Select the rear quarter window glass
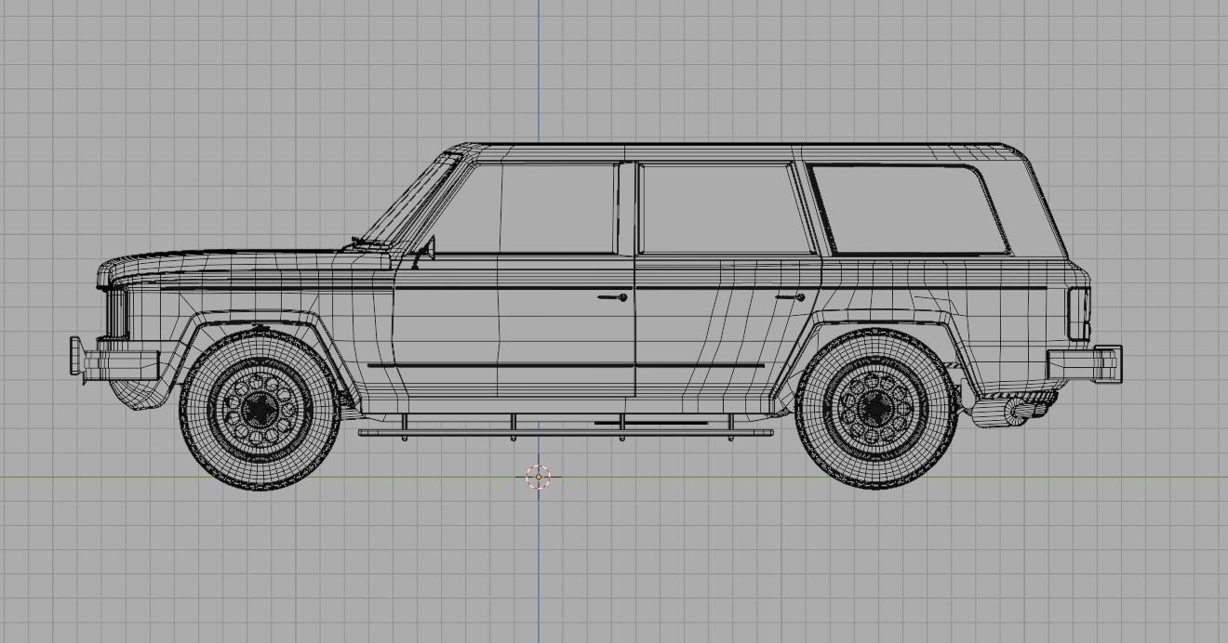 click(908, 209)
